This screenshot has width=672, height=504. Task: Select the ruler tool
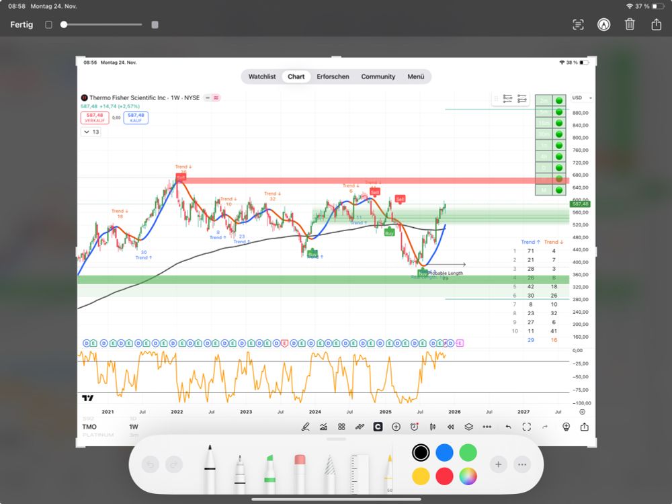pos(360,474)
